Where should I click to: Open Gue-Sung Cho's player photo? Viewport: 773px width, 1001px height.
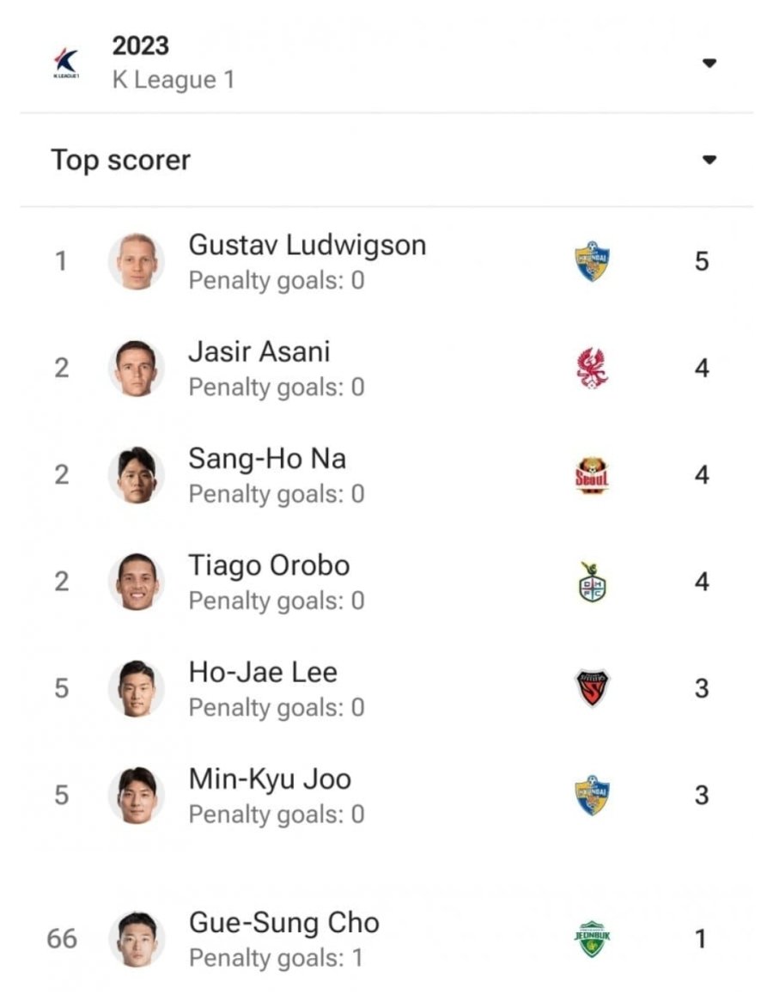pyautogui.click(x=137, y=939)
